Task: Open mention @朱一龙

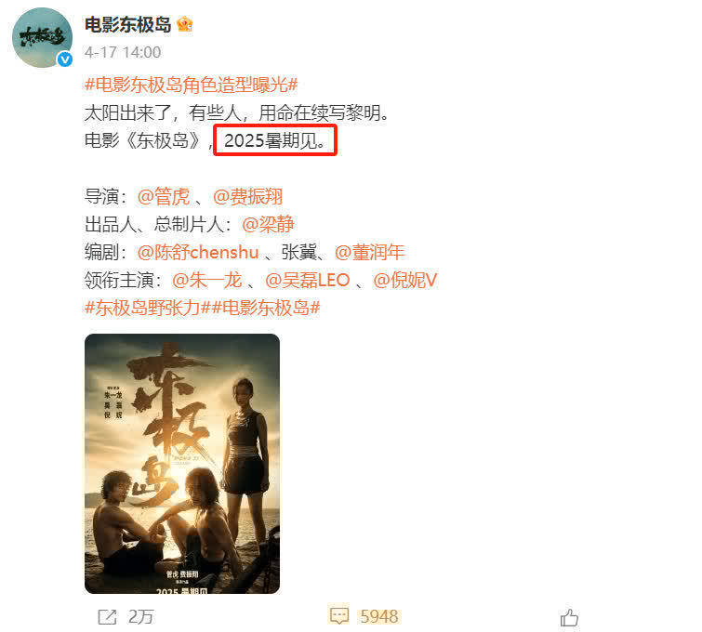Action: 206,280
